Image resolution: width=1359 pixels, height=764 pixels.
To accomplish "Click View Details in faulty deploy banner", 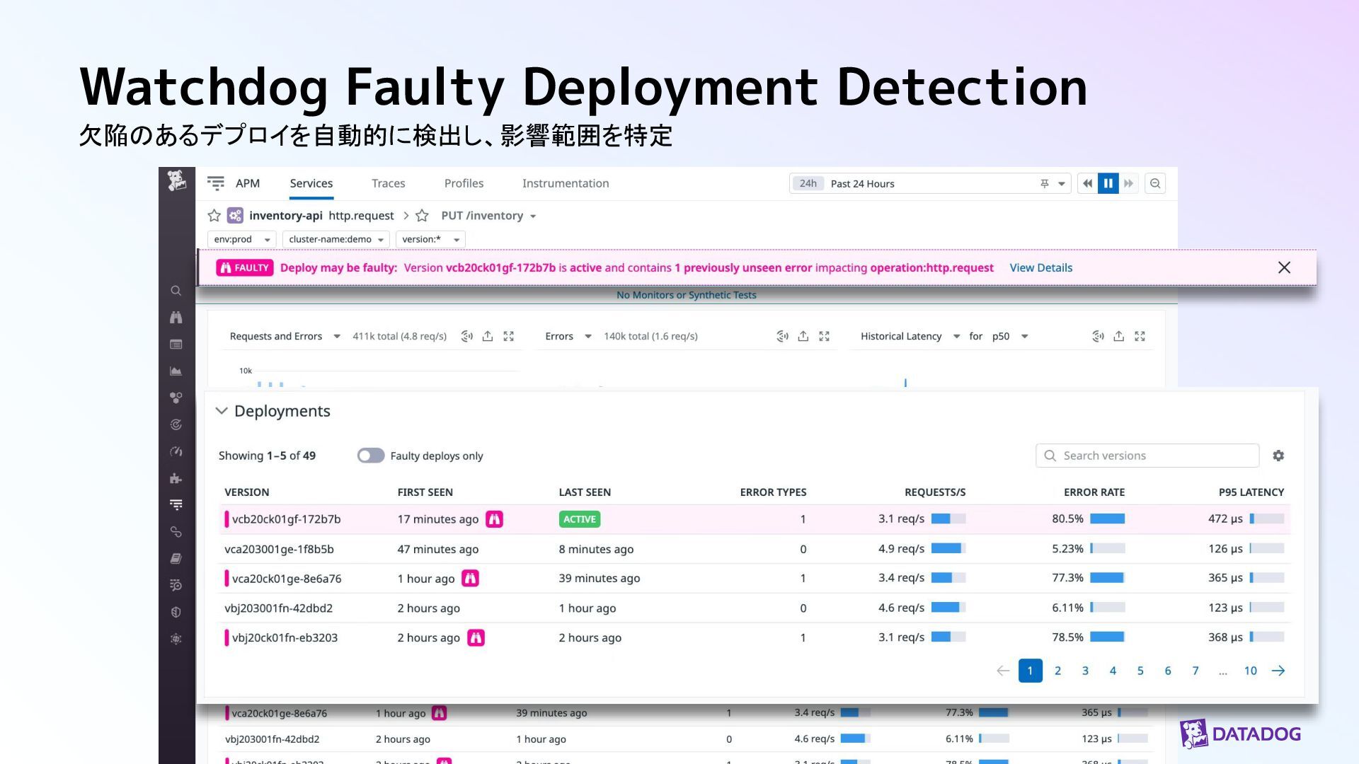I will click(x=1040, y=267).
